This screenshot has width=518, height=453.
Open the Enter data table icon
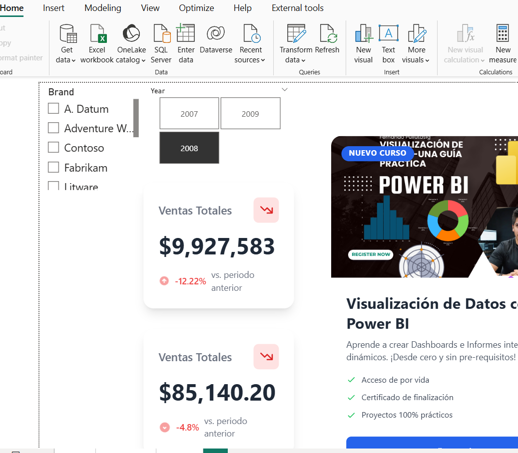[x=186, y=33]
